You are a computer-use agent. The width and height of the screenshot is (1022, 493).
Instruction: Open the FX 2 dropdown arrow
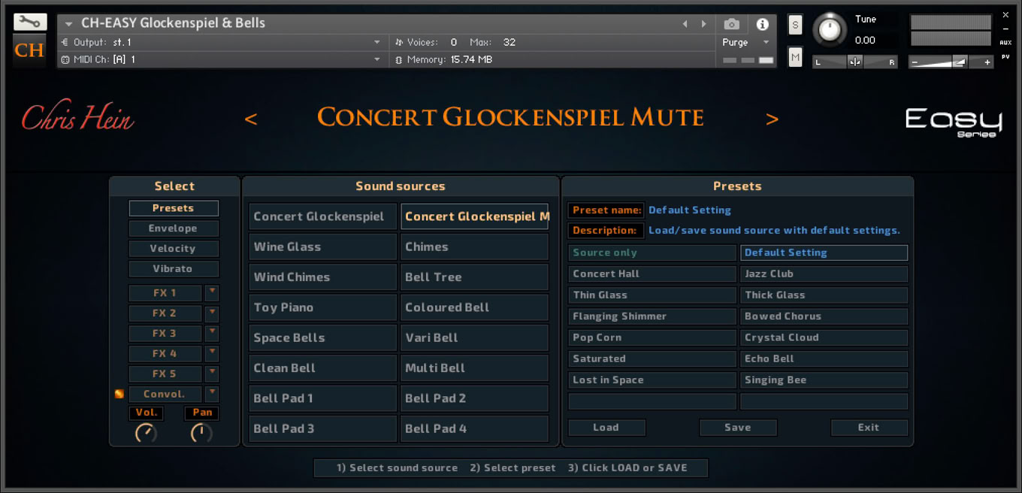pos(212,313)
